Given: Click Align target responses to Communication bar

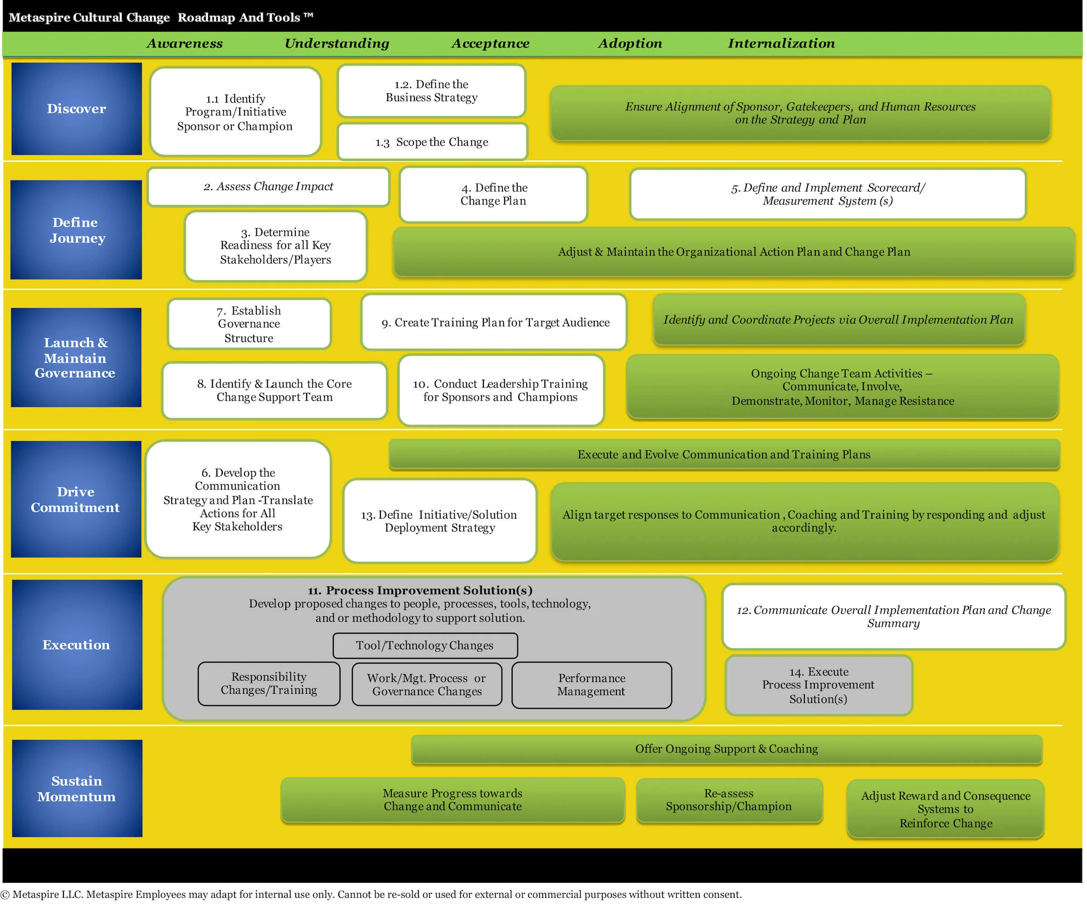Looking at the screenshot, I should [804, 521].
